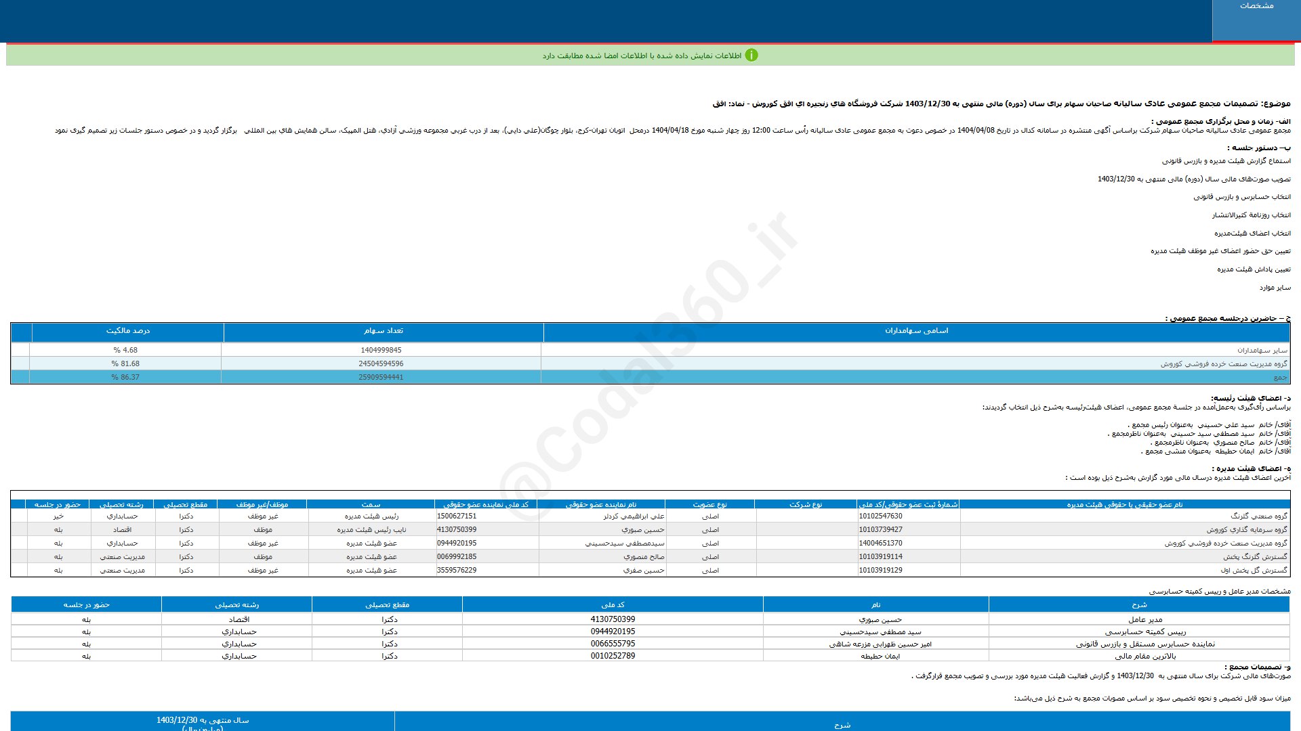Click 'سال منتهی به 1403/12/30' column header

tap(203, 720)
